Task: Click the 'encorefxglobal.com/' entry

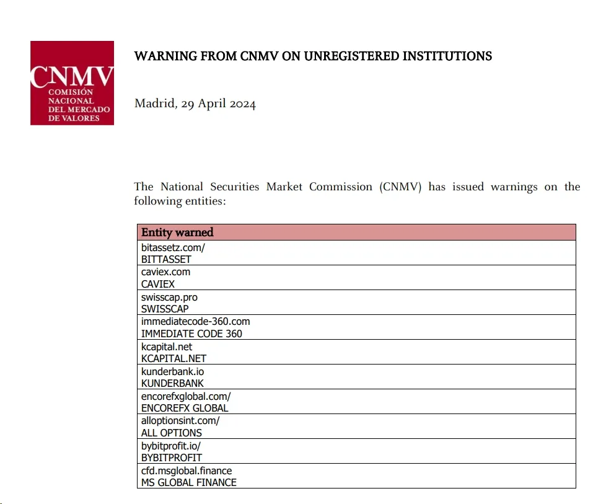Action: [186, 397]
